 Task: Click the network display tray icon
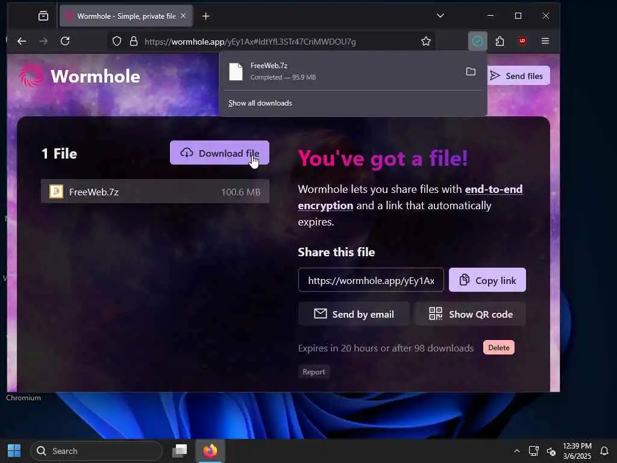point(534,451)
